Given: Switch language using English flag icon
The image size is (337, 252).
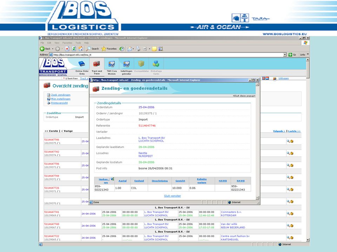Looking at the screenshot, I should [264, 78].
